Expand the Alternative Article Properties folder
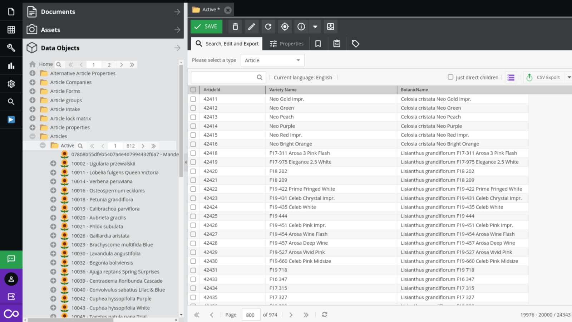This screenshot has height=322, width=572. click(32, 73)
